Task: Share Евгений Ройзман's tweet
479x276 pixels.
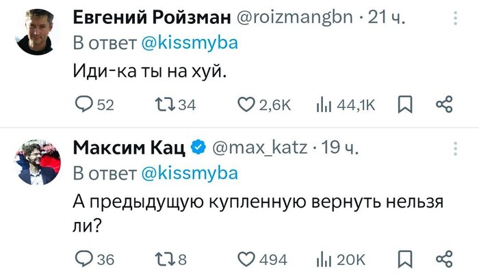Action: (444, 104)
